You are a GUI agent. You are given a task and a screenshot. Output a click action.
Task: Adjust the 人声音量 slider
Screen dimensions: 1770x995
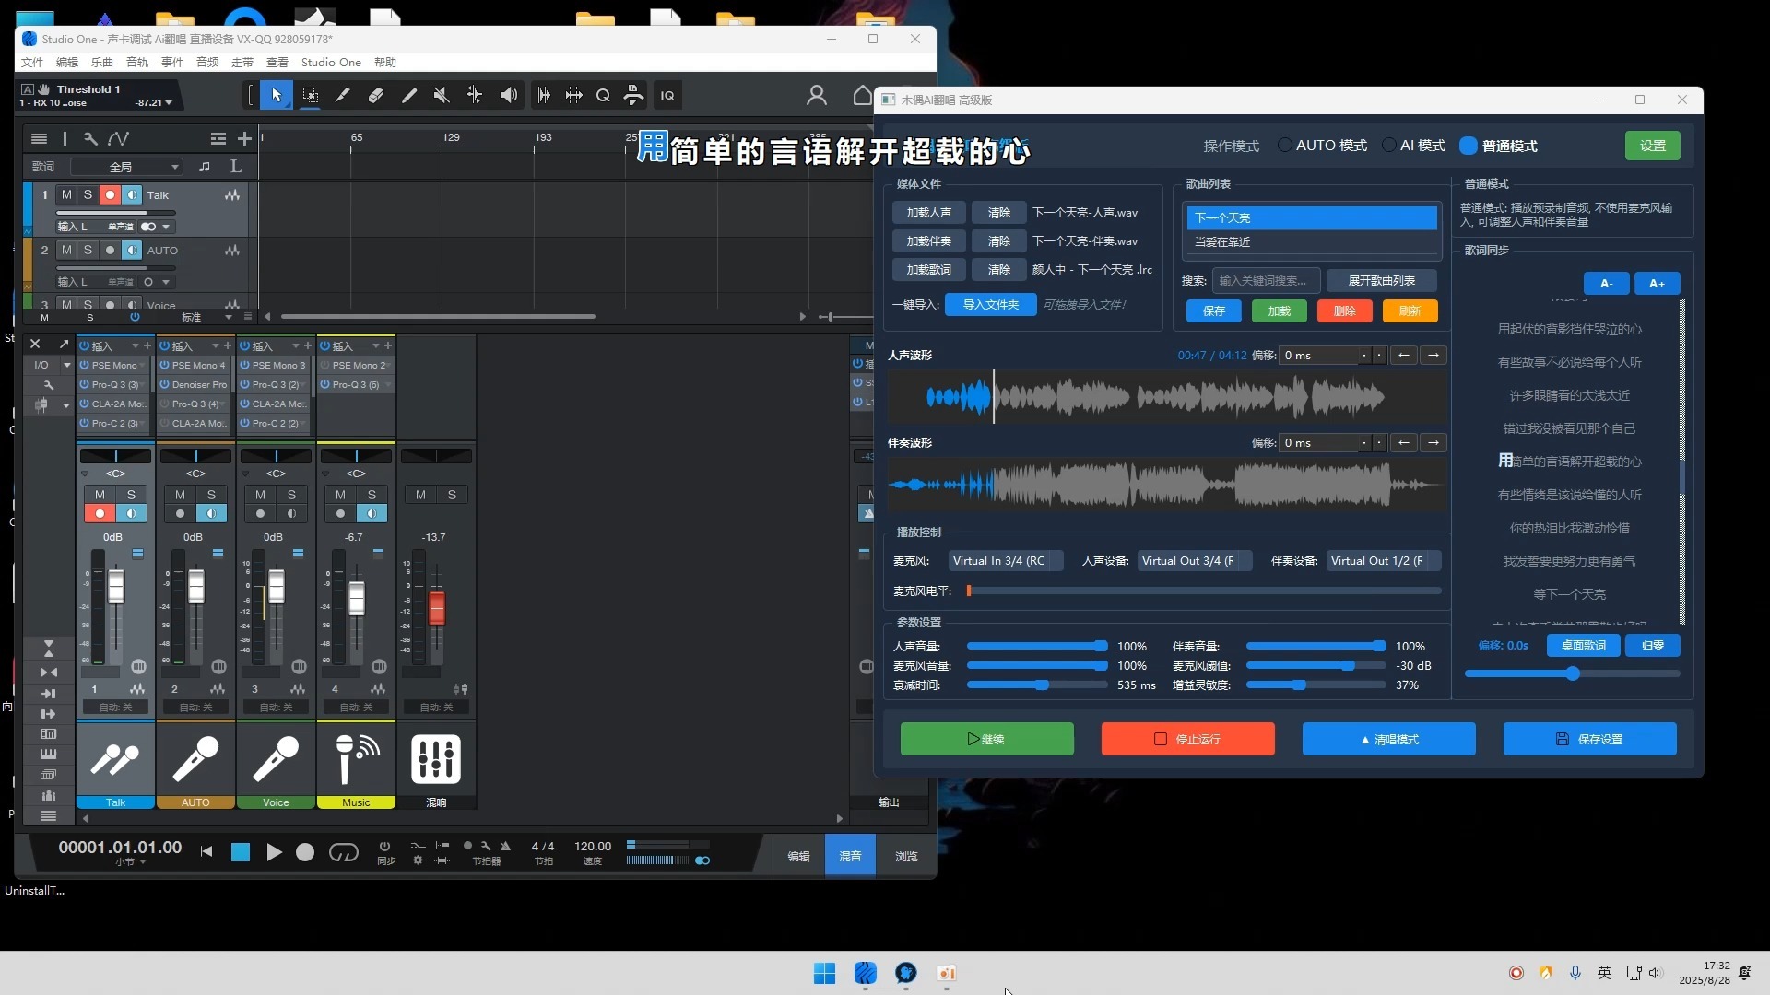pyautogui.click(x=1037, y=646)
